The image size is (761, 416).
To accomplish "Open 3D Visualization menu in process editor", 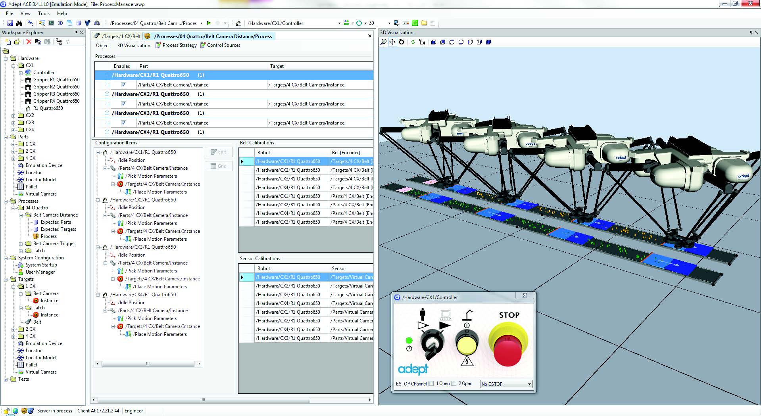I will [134, 46].
